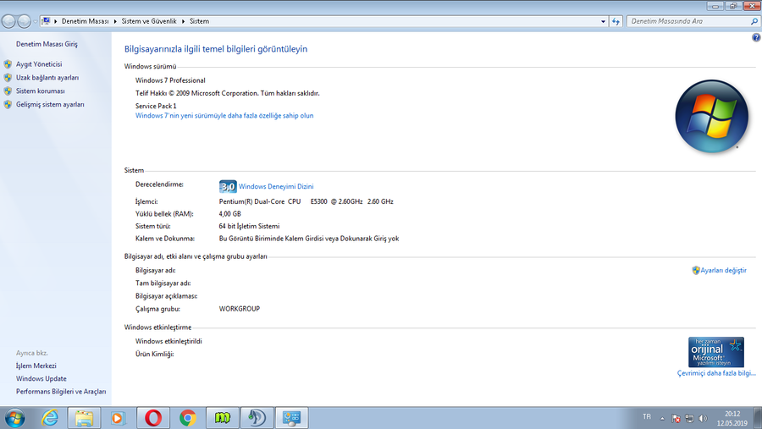Open Windows Deneyimi Dizini link

click(x=276, y=186)
